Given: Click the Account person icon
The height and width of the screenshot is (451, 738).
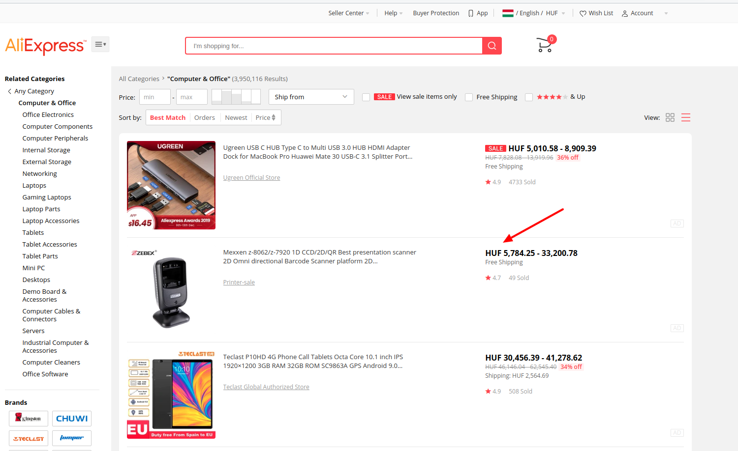Looking at the screenshot, I should 625,13.
